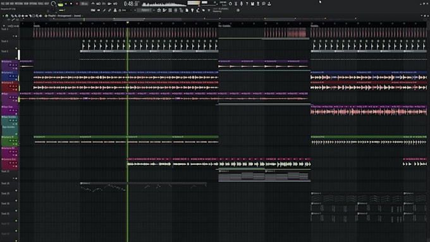The image size is (430, 242).
Task: Open the OPTIONS menu
Action: pyautogui.click(x=33, y=4)
